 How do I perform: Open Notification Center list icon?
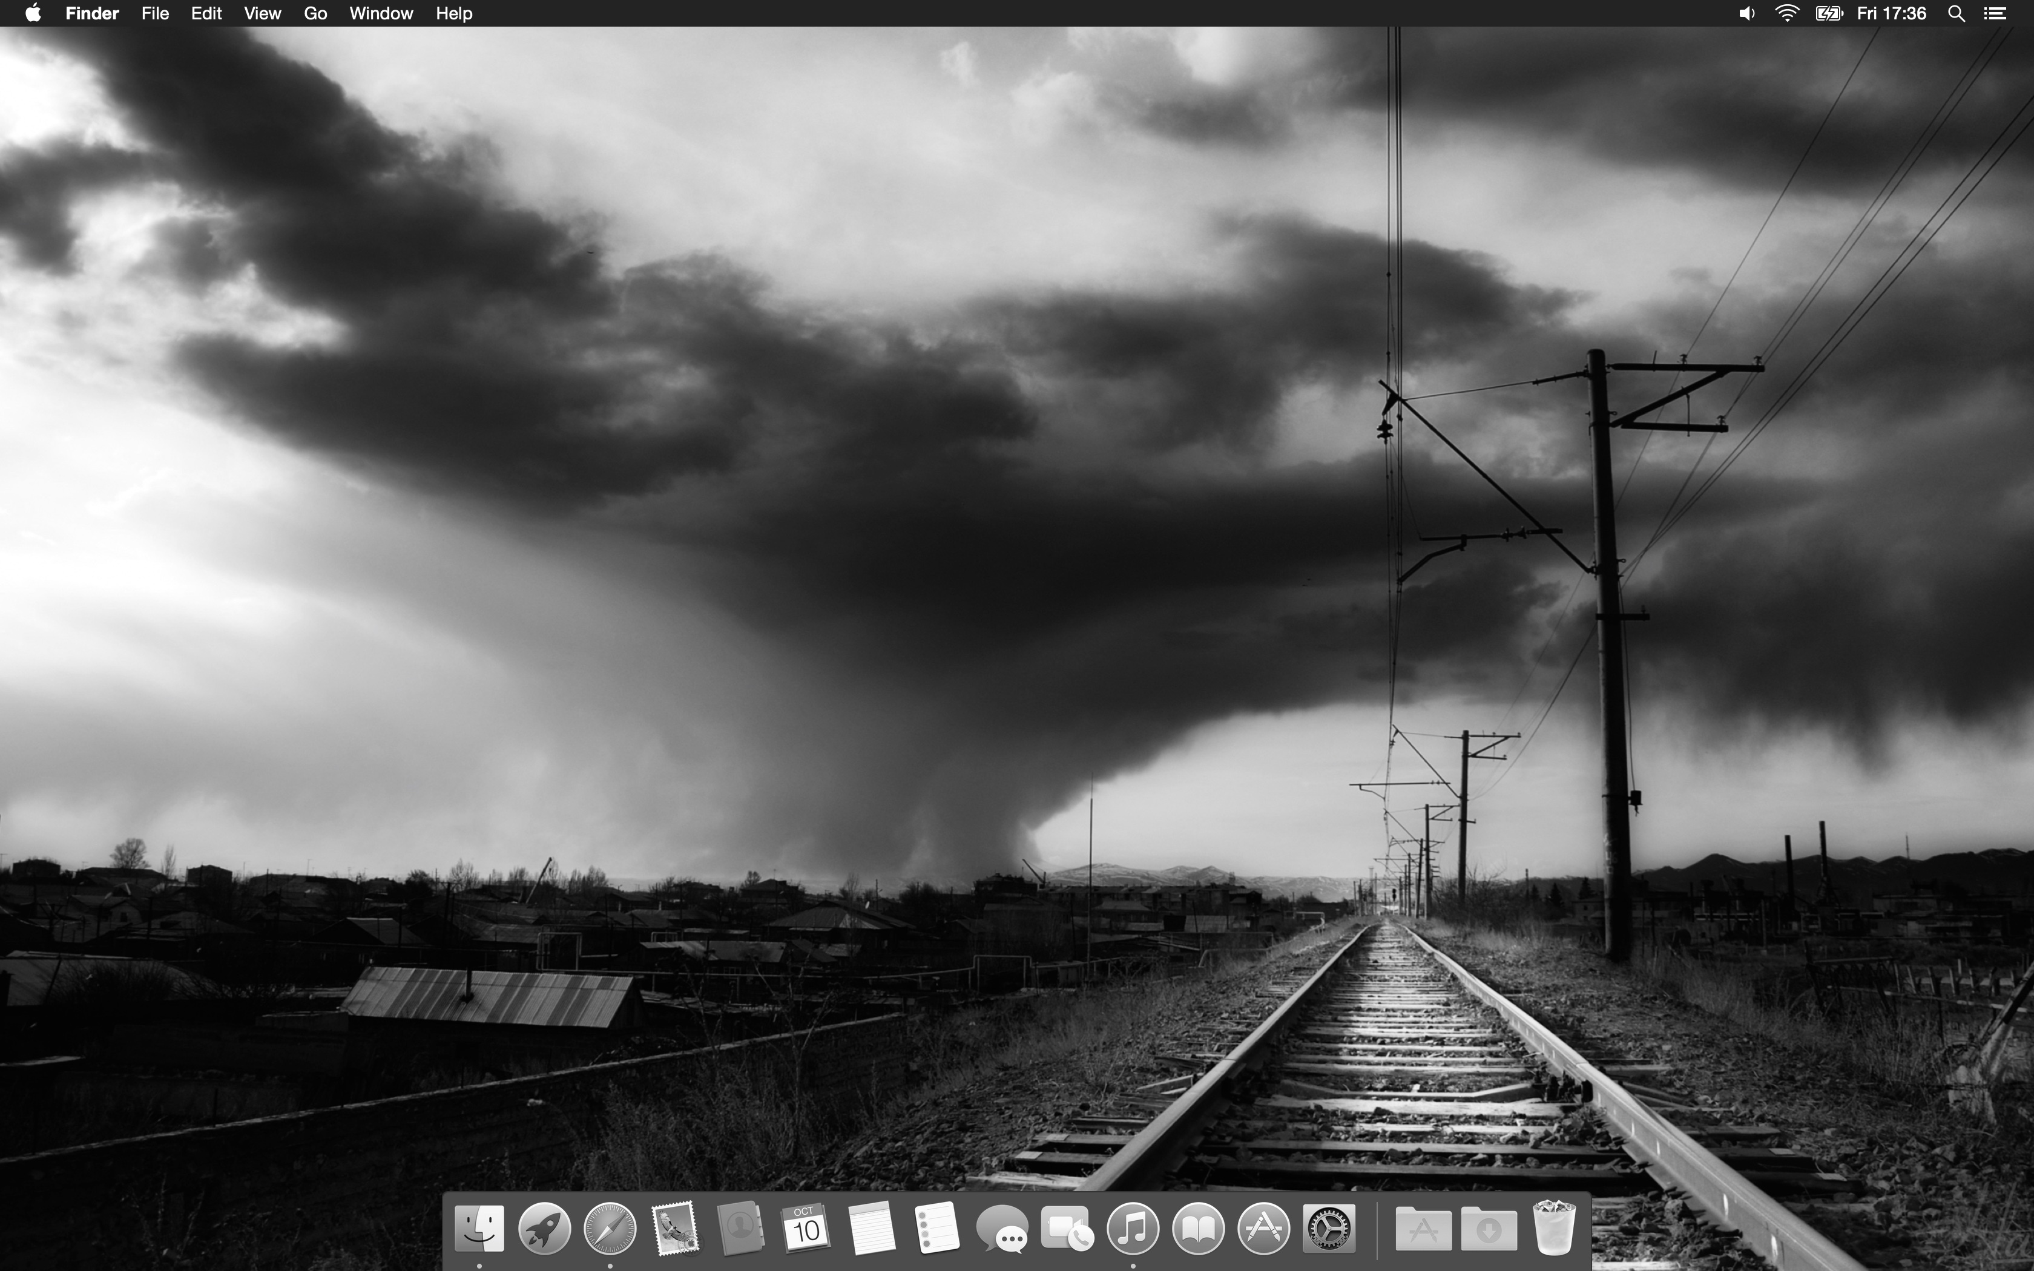click(x=1995, y=13)
